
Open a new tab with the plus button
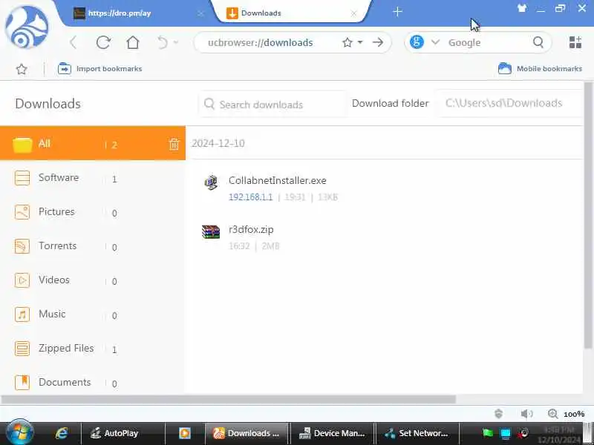(x=397, y=12)
